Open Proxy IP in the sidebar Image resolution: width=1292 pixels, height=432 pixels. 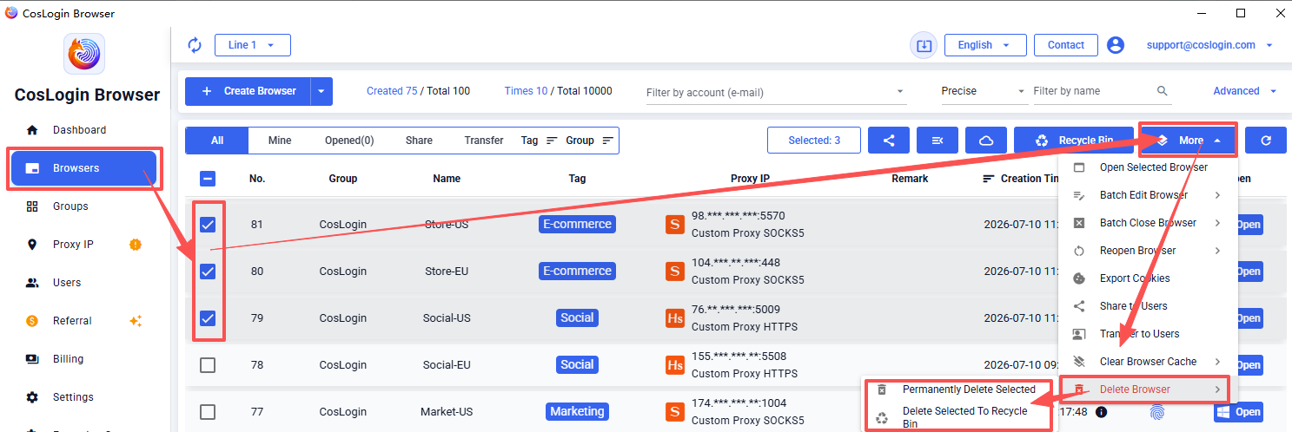click(83, 245)
